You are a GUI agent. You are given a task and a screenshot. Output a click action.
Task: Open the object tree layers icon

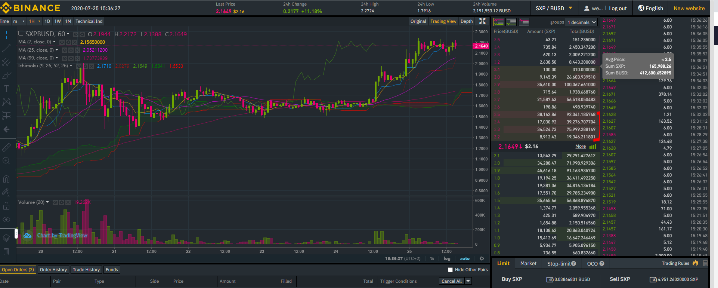pos(6,238)
